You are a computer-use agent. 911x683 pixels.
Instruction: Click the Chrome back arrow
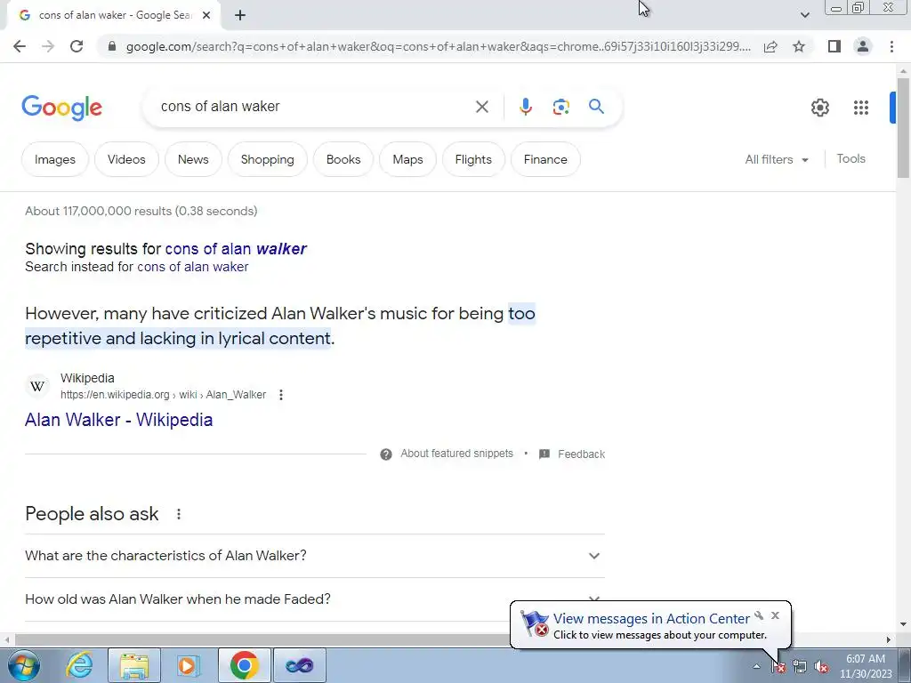[20, 46]
